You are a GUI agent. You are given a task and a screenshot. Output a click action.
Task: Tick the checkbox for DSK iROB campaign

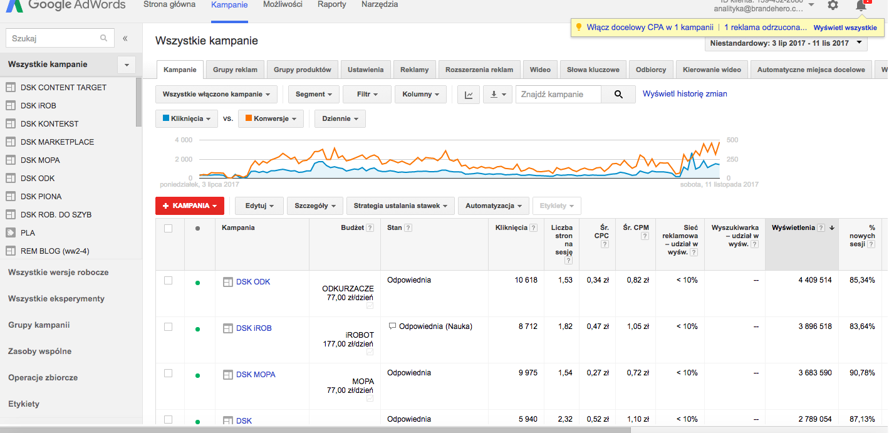coord(168,327)
